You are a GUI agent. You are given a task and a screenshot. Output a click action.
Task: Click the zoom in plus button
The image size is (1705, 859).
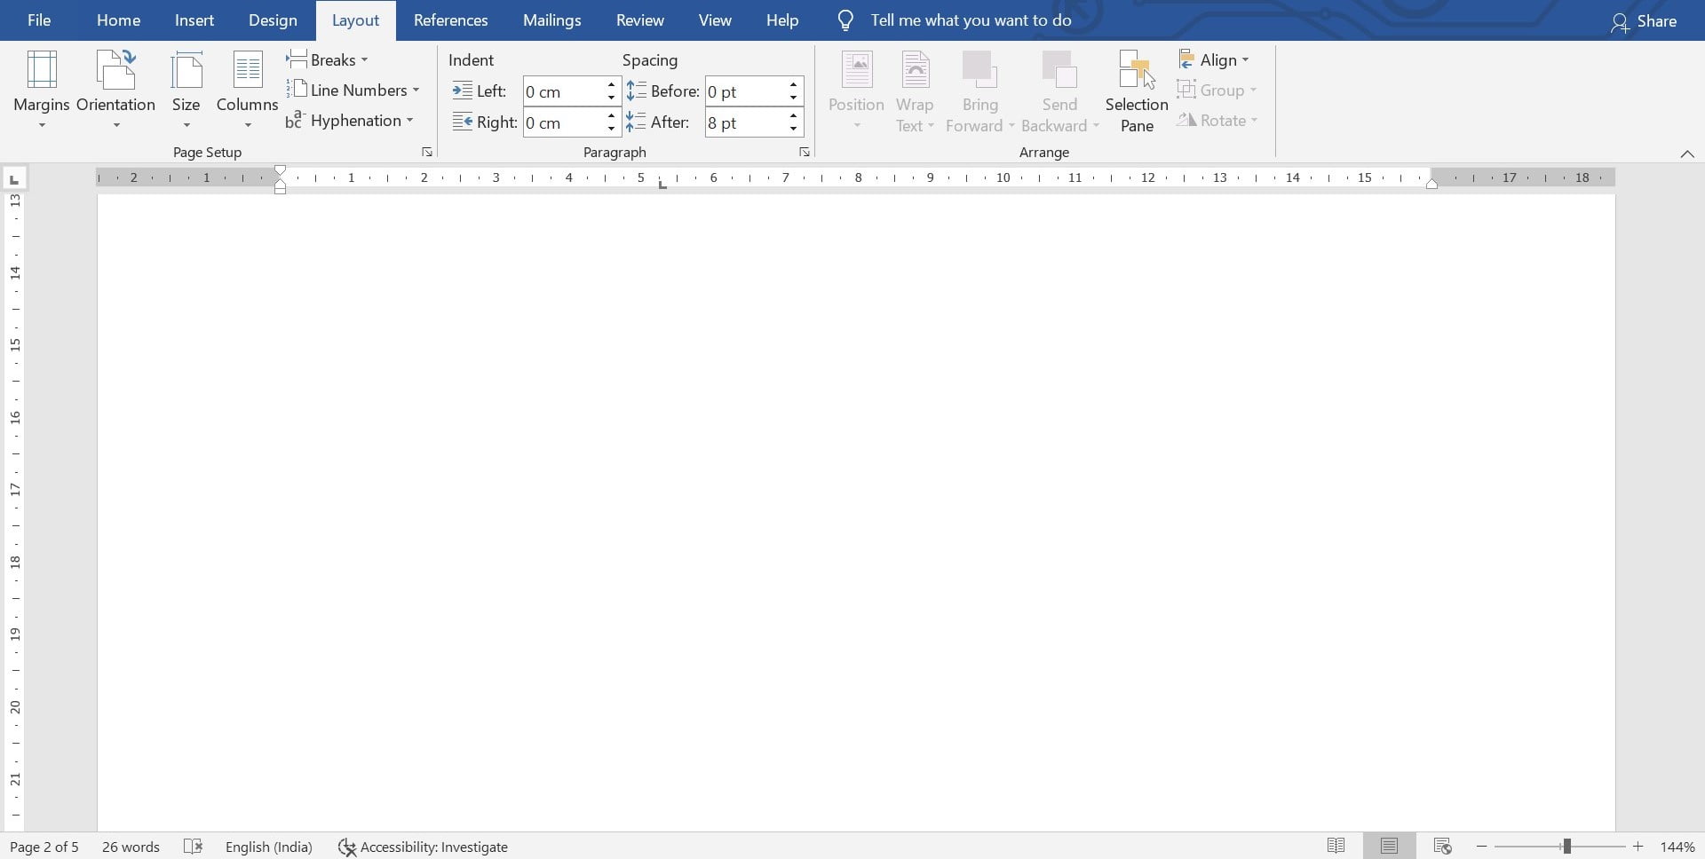click(1638, 847)
